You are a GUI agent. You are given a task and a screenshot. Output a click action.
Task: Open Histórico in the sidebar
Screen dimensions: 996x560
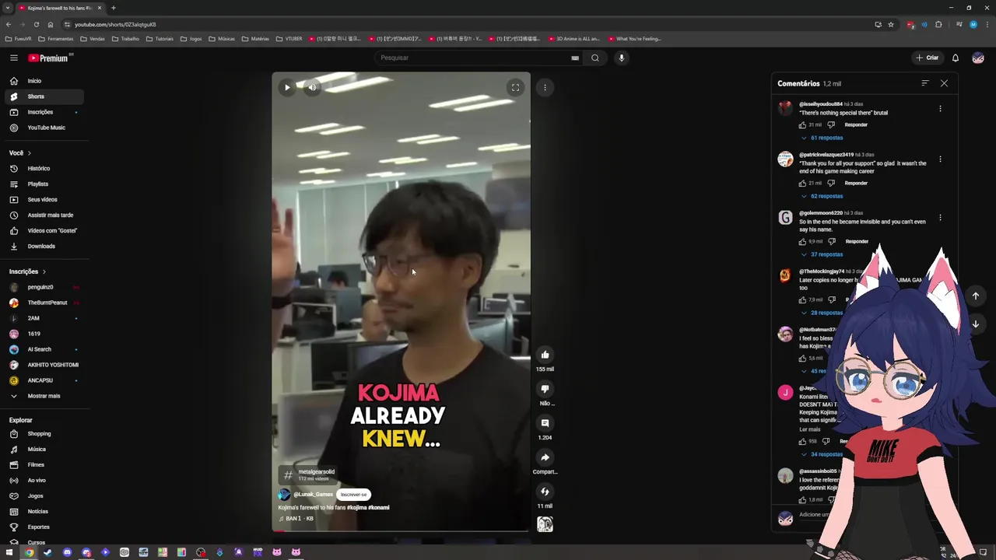pyautogui.click(x=44, y=168)
